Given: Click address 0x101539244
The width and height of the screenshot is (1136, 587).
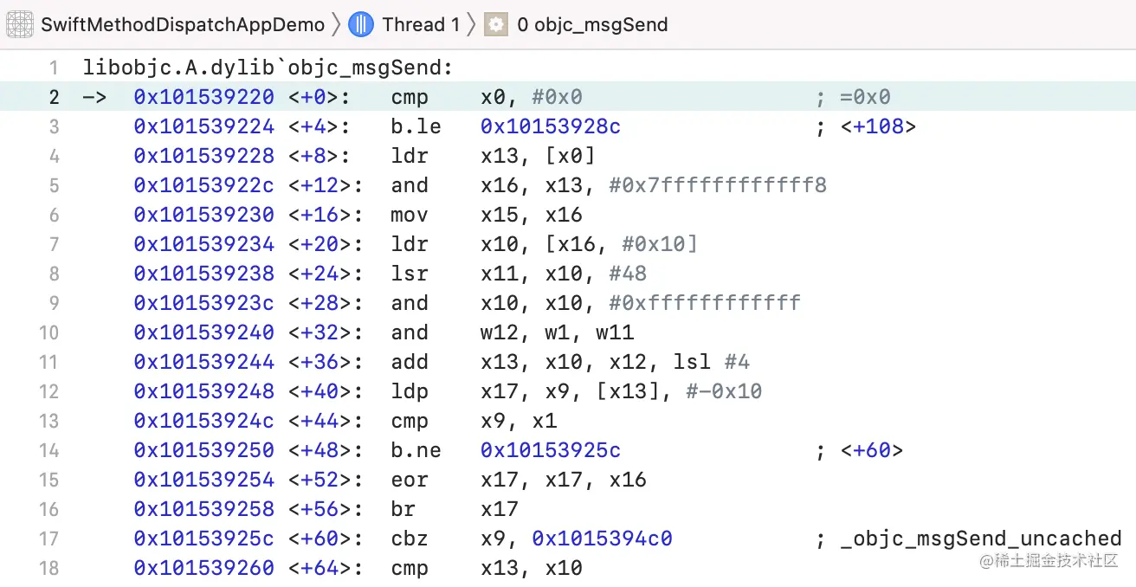Looking at the screenshot, I should pos(204,362).
